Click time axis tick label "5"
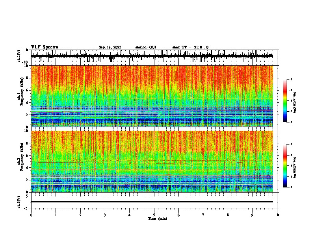 (154, 215)
